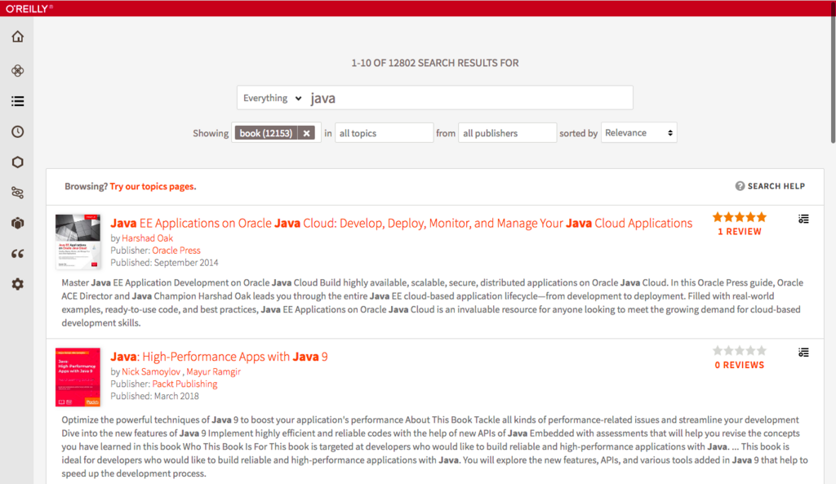Open publisher Oracle Press link
This screenshot has width=836, height=484.
click(176, 251)
